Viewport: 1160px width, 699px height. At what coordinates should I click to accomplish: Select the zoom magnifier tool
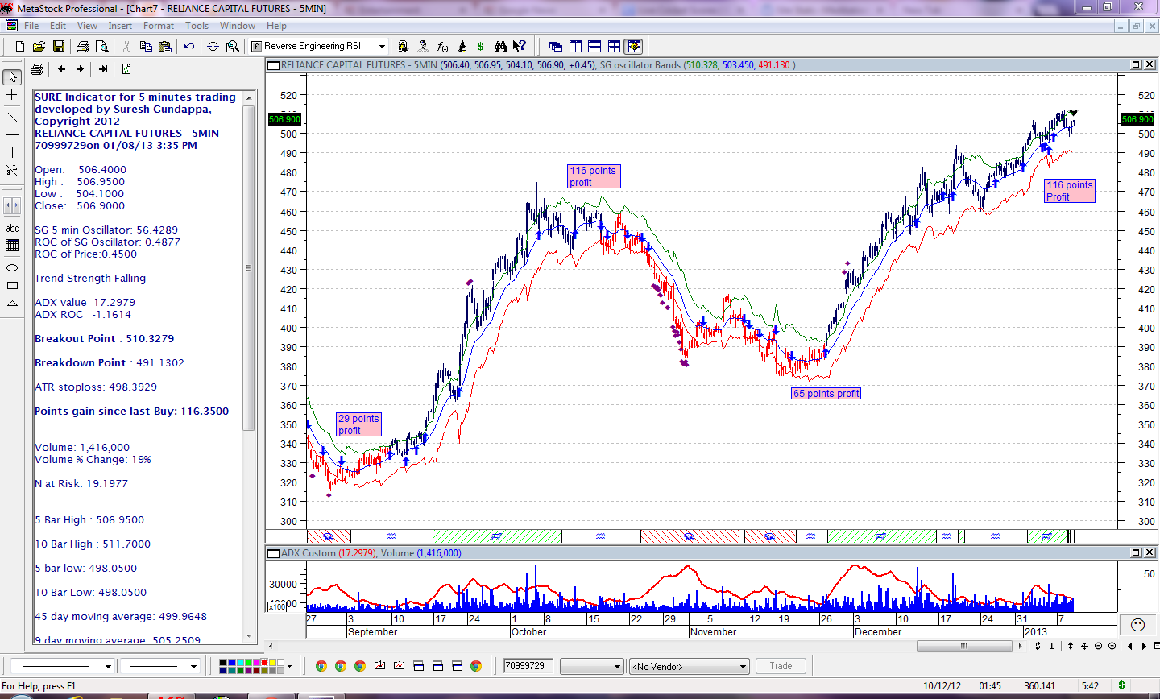click(x=233, y=46)
